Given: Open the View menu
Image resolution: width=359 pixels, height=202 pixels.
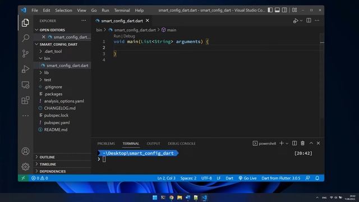Looking at the screenshot, I should (81, 10).
